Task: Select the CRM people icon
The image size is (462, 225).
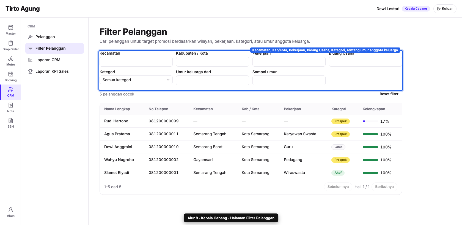Action: [11, 89]
